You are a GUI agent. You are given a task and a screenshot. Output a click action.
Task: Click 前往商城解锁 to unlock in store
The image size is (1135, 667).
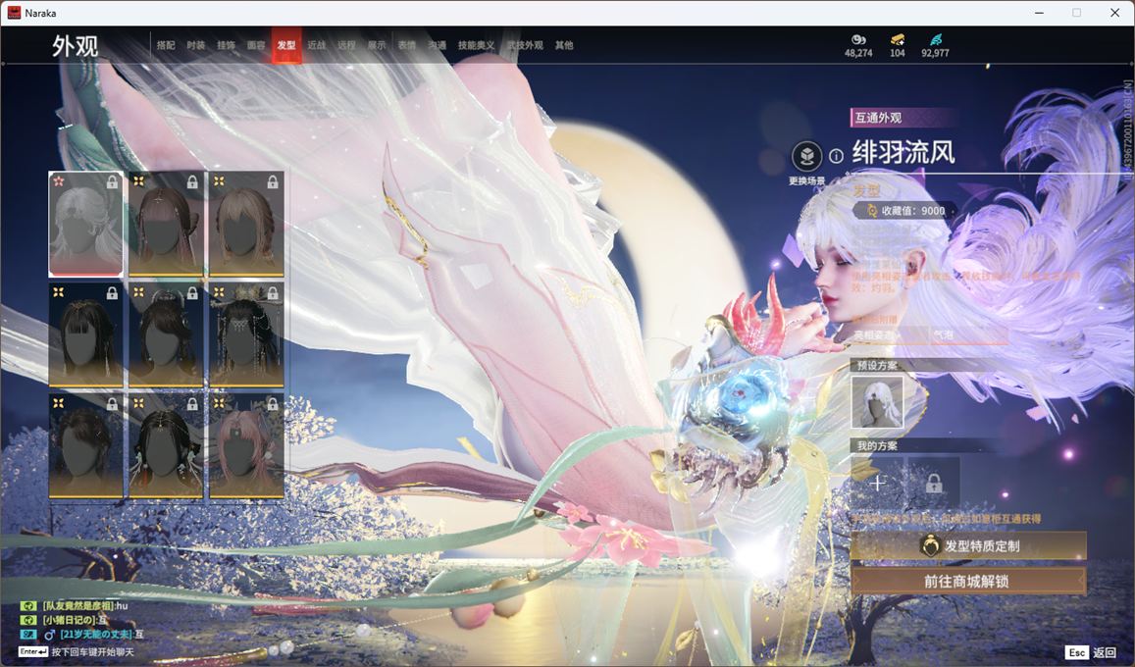coord(968,581)
